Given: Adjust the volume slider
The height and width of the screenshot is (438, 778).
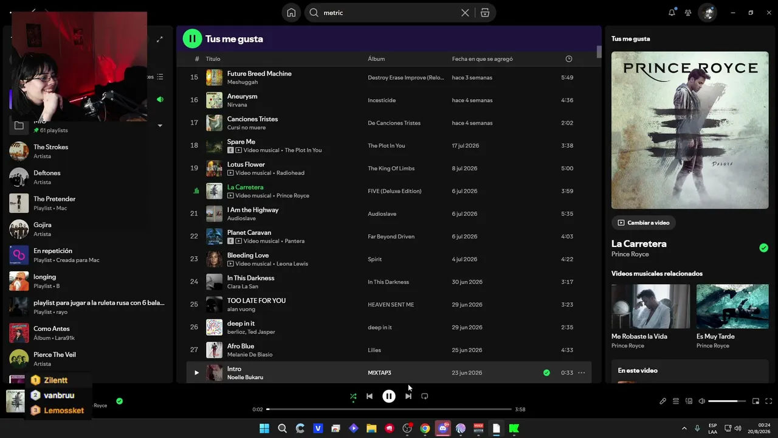Looking at the screenshot, I should [x=727, y=401].
